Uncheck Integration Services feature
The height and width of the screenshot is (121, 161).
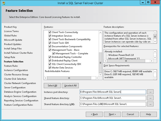[50, 36]
